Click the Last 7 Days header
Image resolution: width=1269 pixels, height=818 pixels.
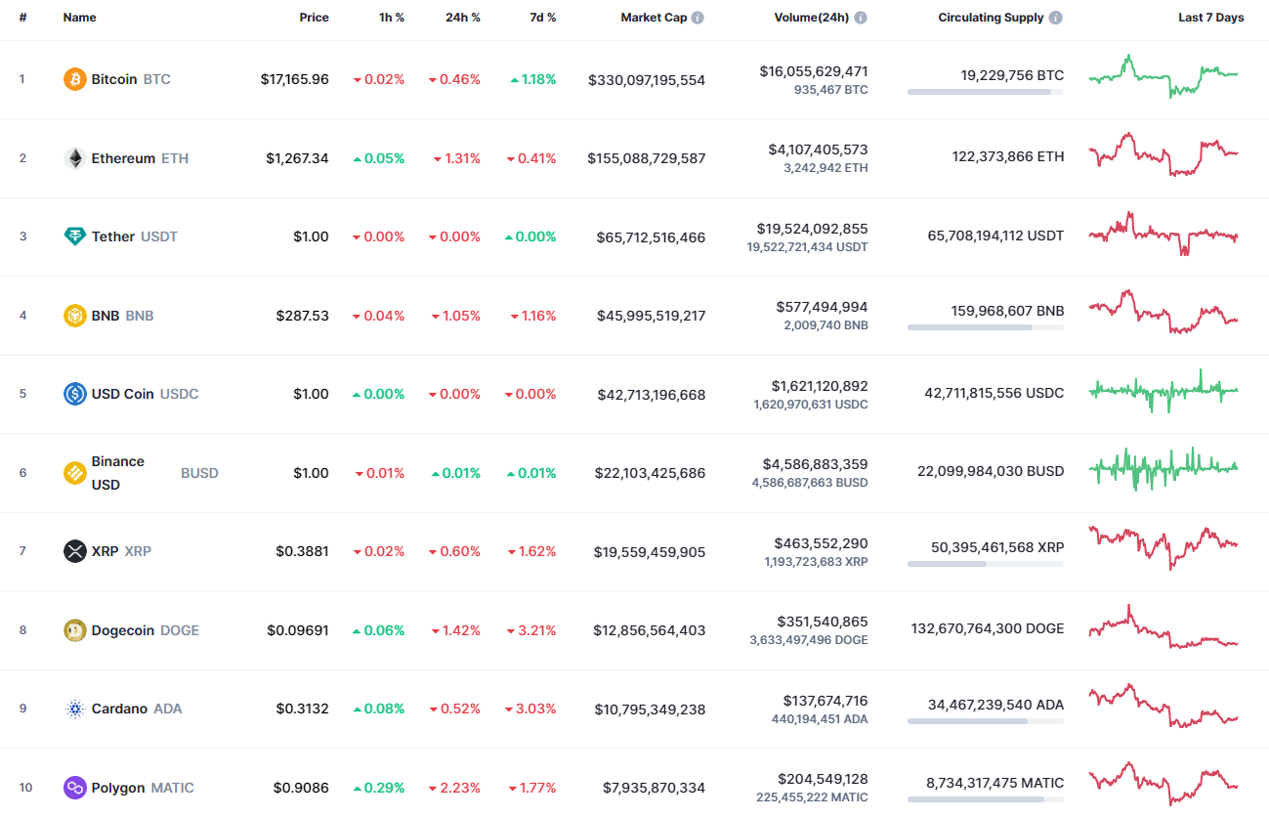1210,17
